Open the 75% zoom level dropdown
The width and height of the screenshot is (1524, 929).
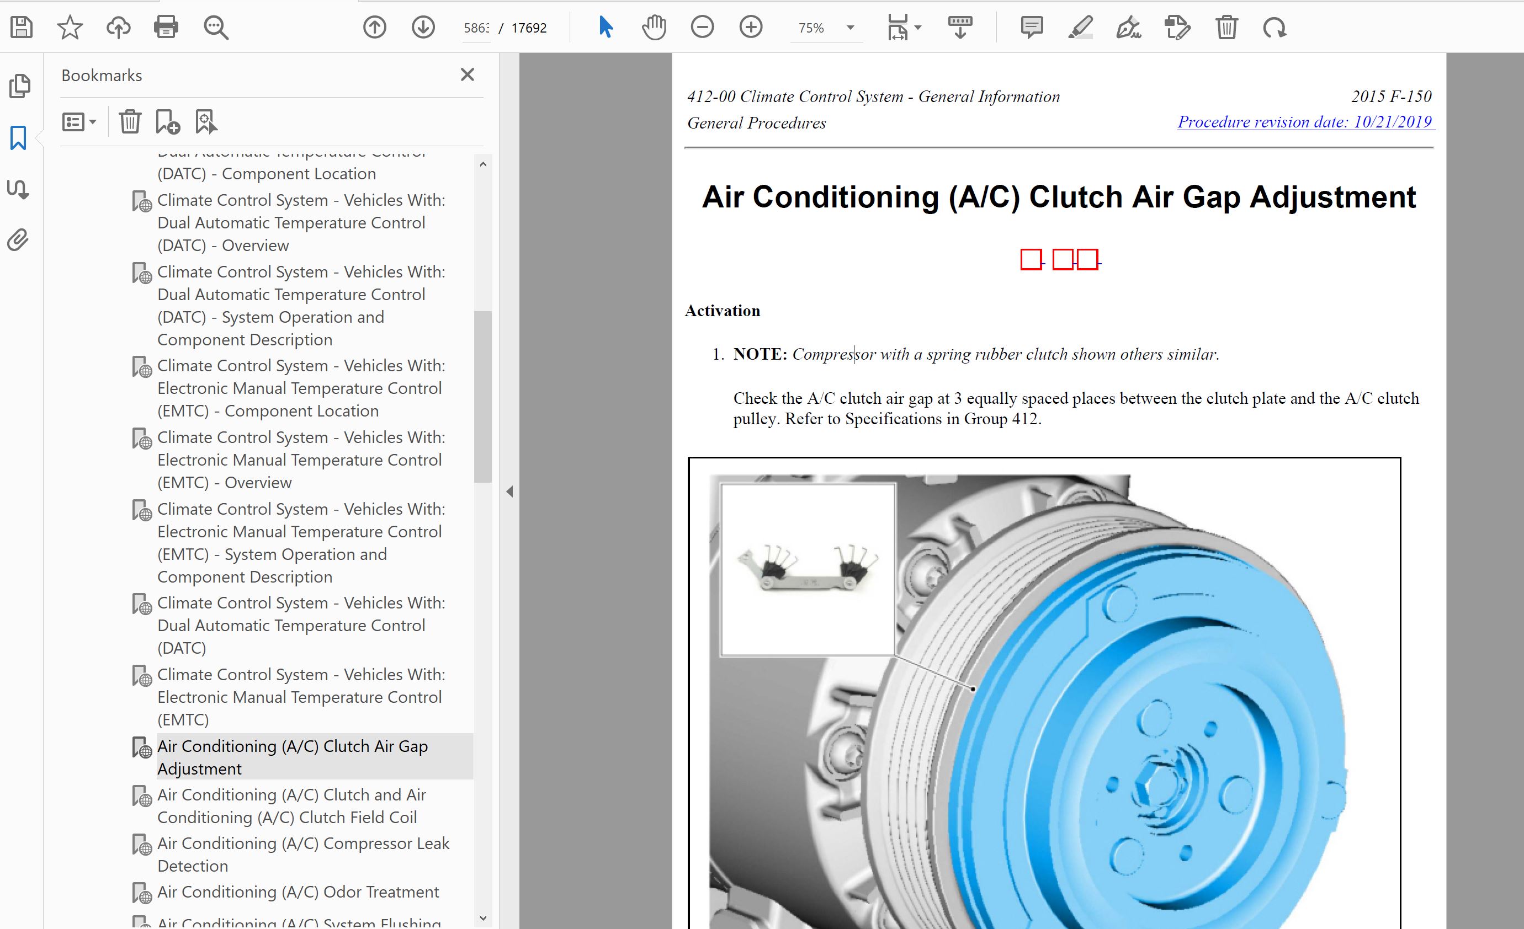click(x=851, y=27)
